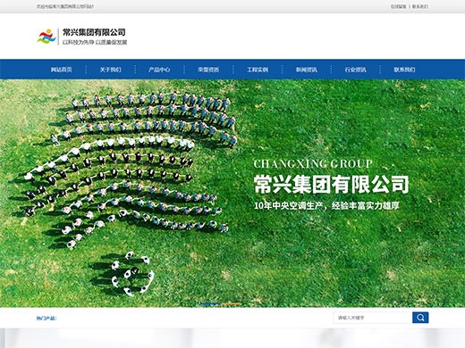Click the header tagline 以科技为先导
Screen dimensions: 465x348
tap(79, 42)
